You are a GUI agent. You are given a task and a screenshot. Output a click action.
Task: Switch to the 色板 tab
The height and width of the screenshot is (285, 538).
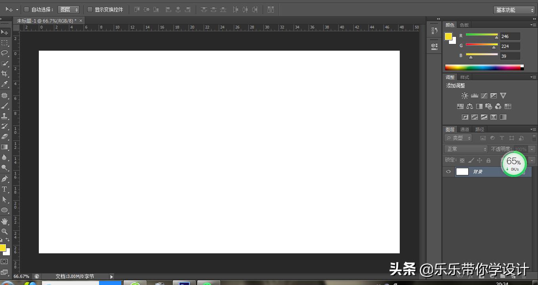click(x=464, y=25)
